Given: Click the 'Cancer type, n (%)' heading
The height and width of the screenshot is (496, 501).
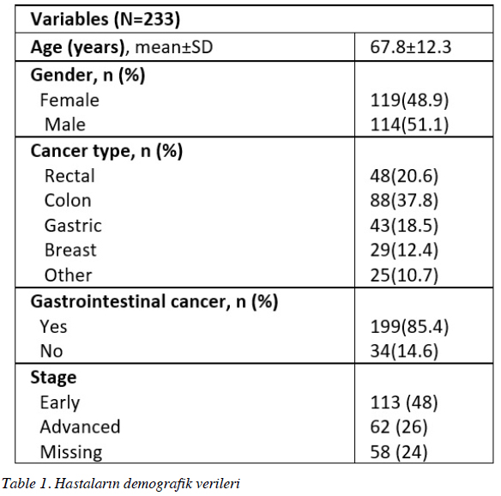Looking at the screenshot, I should tap(106, 151).
